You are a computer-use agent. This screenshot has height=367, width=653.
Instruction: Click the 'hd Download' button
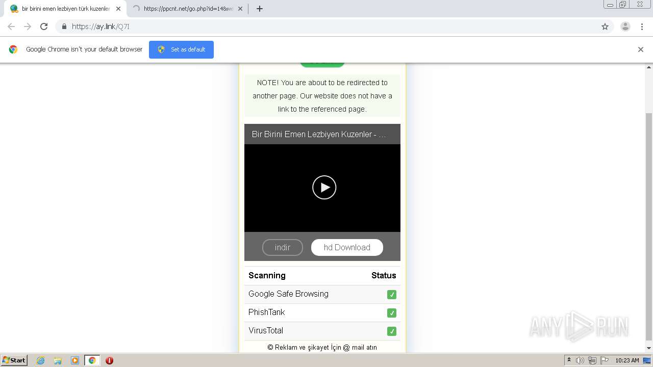tap(347, 248)
